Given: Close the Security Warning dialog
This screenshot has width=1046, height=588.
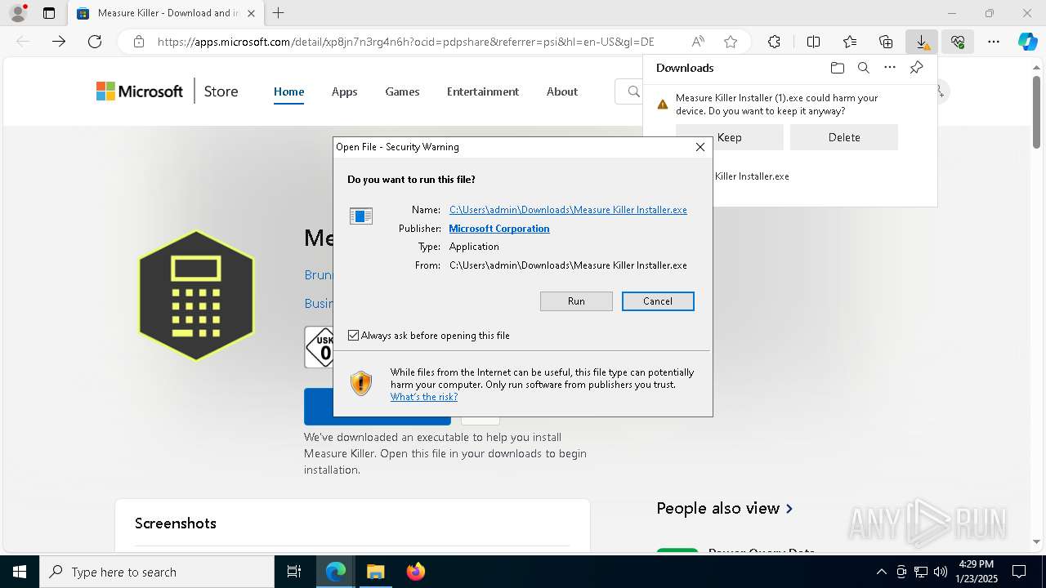Looking at the screenshot, I should [700, 147].
